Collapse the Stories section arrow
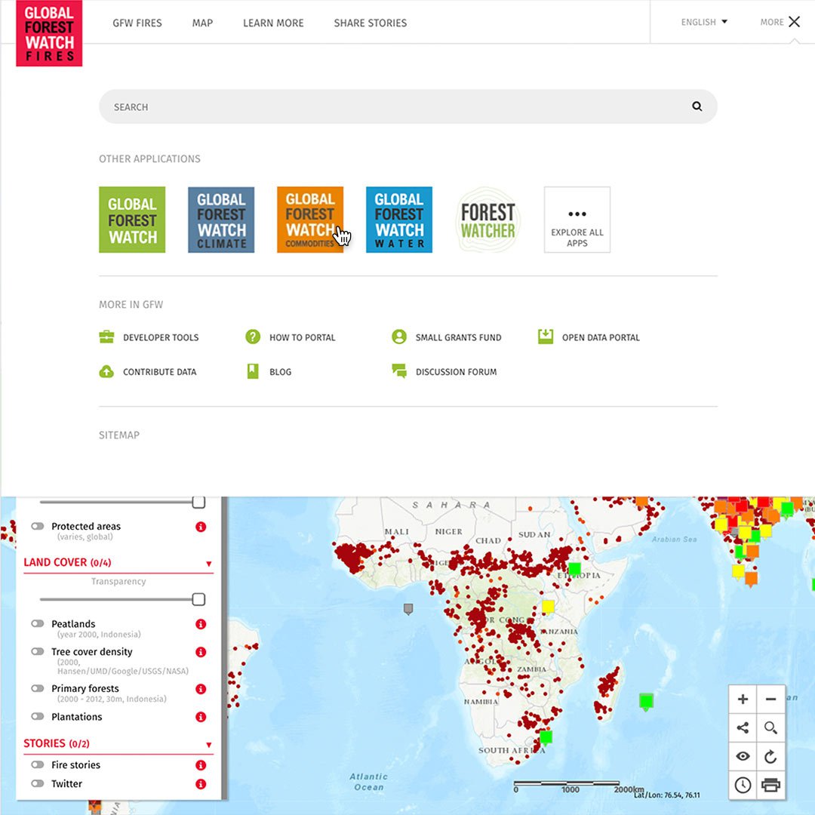The width and height of the screenshot is (815, 815). (x=209, y=745)
